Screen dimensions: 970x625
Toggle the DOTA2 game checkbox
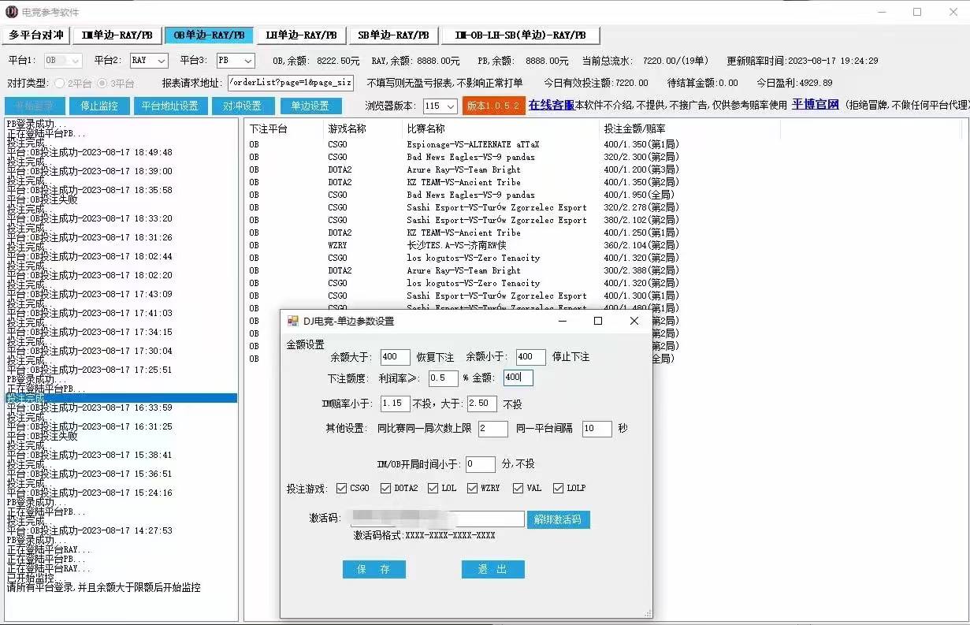point(385,489)
